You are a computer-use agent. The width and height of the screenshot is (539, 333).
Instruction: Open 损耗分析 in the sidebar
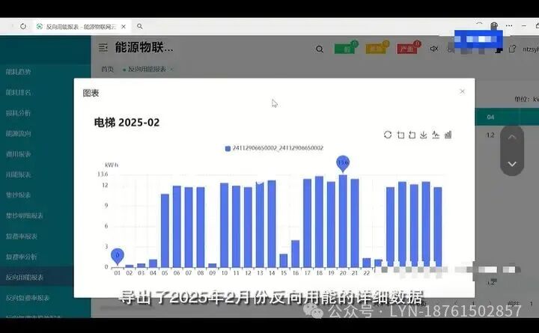(18, 113)
